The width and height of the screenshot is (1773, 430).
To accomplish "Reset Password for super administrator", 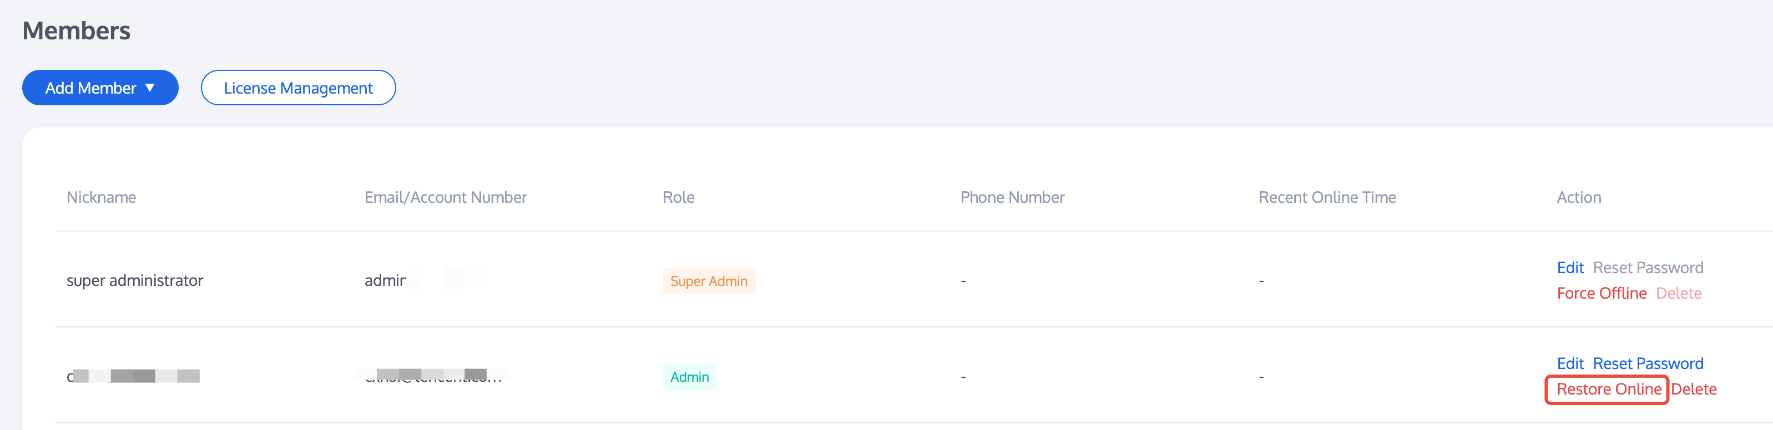I will pyautogui.click(x=1648, y=268).
